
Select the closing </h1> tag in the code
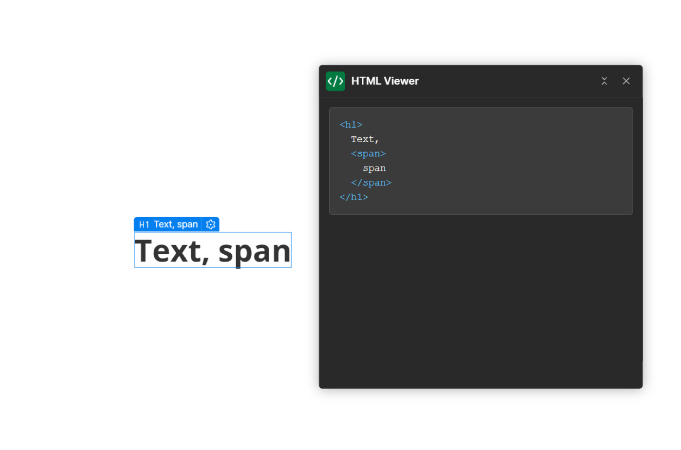coord(353,197)
